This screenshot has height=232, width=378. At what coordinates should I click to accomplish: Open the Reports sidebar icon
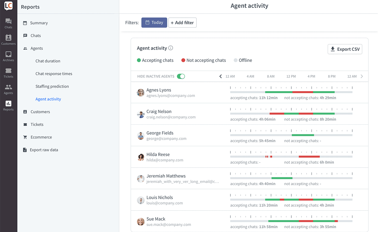point(8,106)
